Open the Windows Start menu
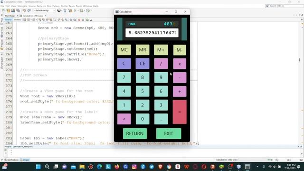304x171 pixels. click(38, 167)
